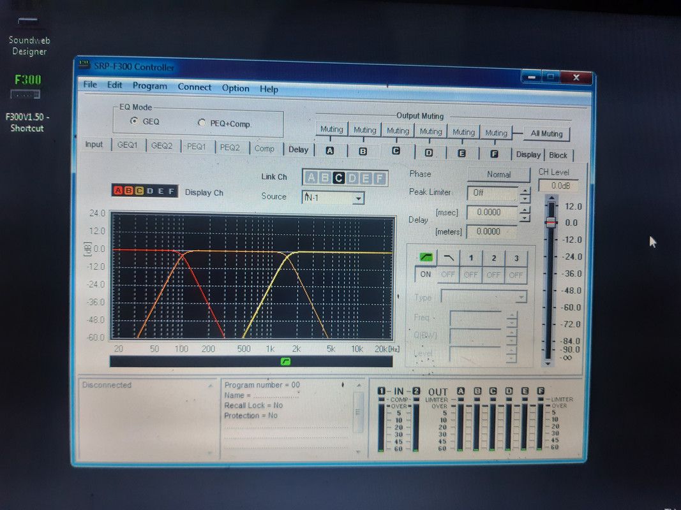Image resolution: width=681 pixels, height=510 pixels.
Task: Select the GEQ radio button
Action: point(134,121)
